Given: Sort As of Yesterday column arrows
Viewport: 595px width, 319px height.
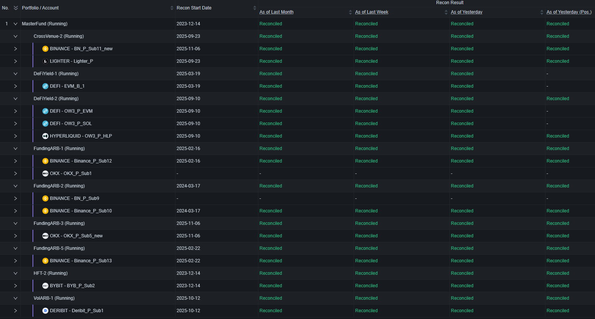Looking at the screenshot, I should click(x=542, y=12).
